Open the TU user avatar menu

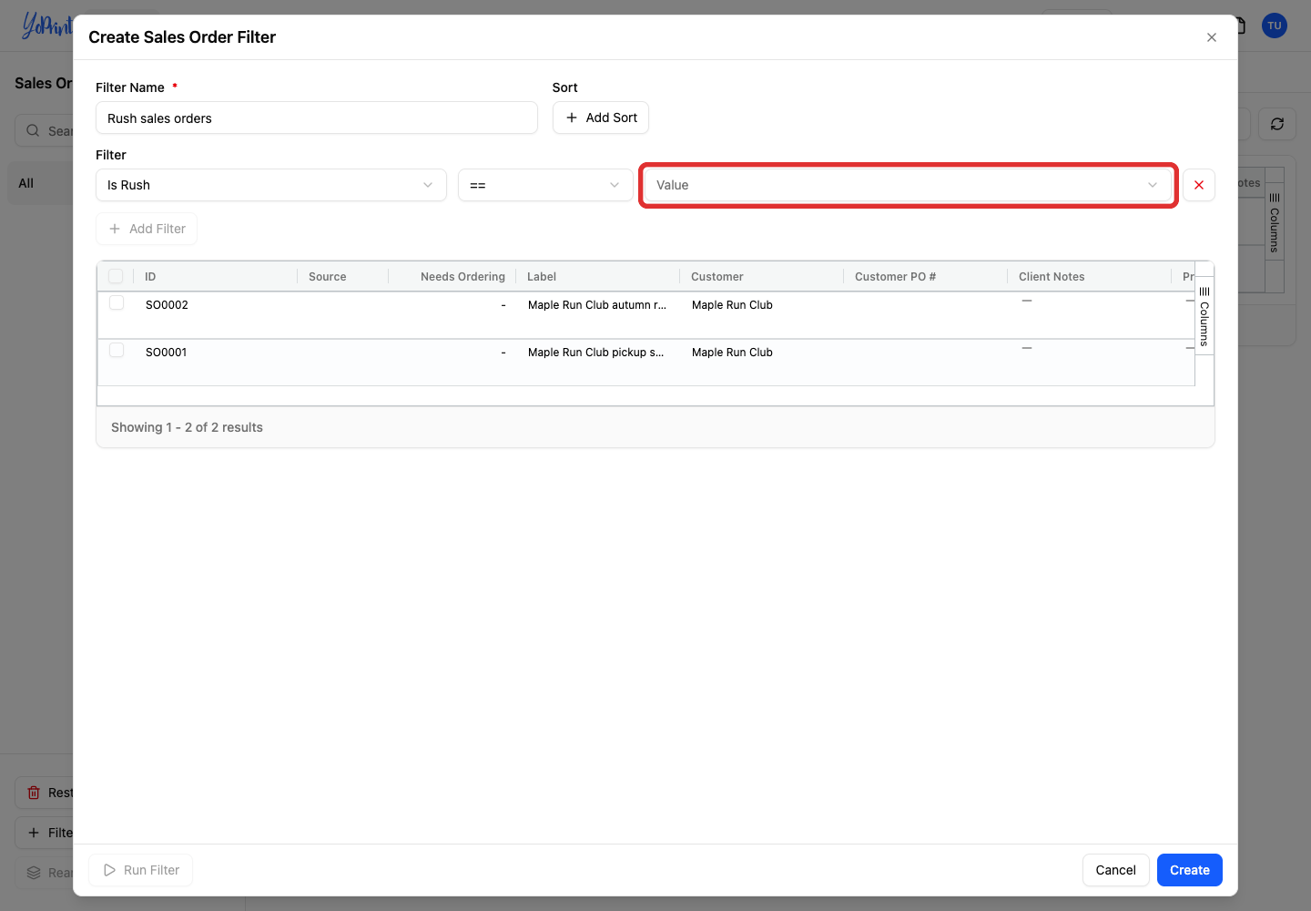(x=1274, y=26)
